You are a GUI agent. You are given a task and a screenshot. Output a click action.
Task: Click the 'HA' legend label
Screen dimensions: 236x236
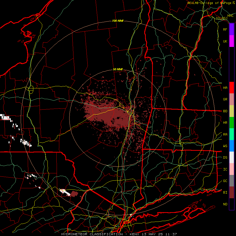225,88
